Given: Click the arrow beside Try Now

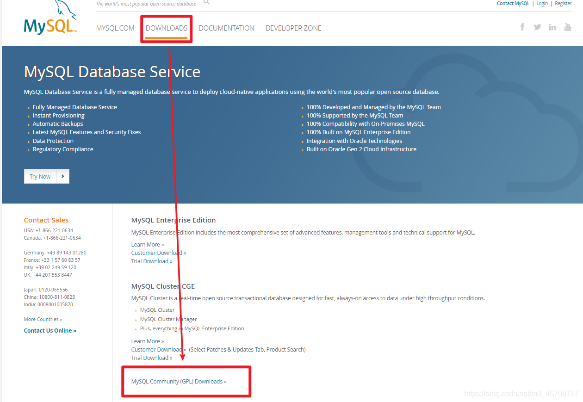Looking at the screenshot, I should [63, 176].
